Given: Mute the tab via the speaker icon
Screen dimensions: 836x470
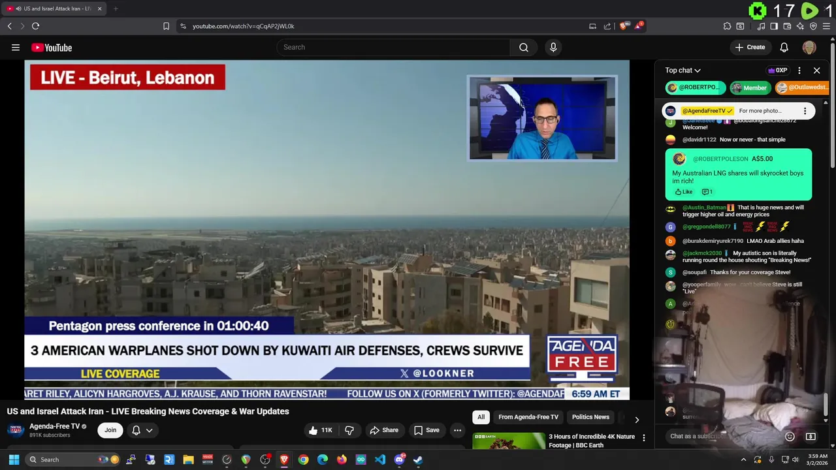Looking at the screenshot, I should [18, 9].
